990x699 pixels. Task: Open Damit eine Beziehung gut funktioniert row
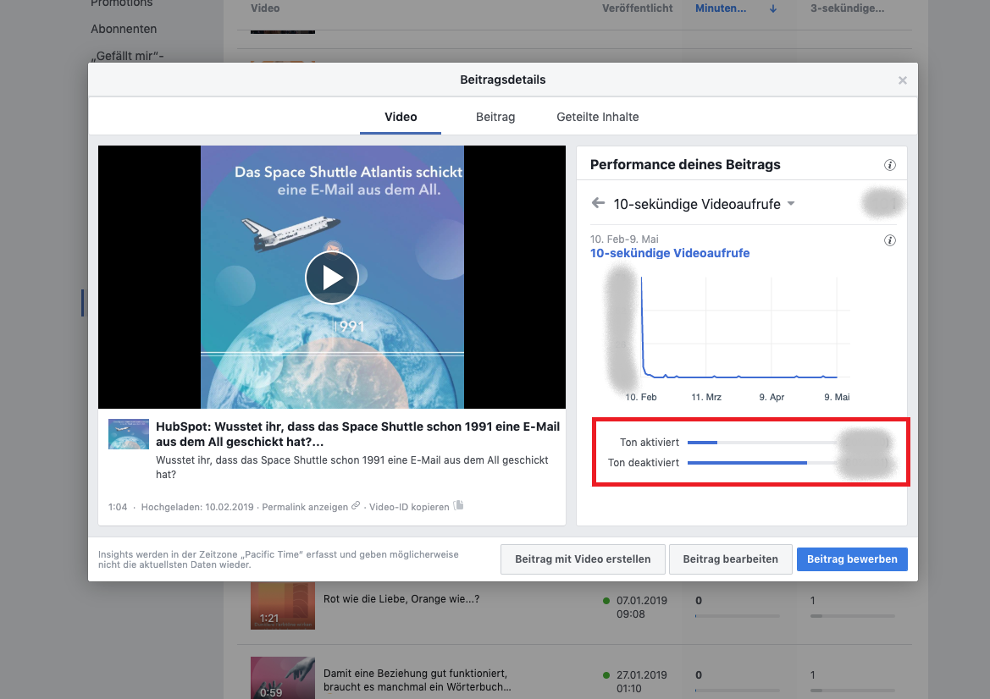point(418,680)
